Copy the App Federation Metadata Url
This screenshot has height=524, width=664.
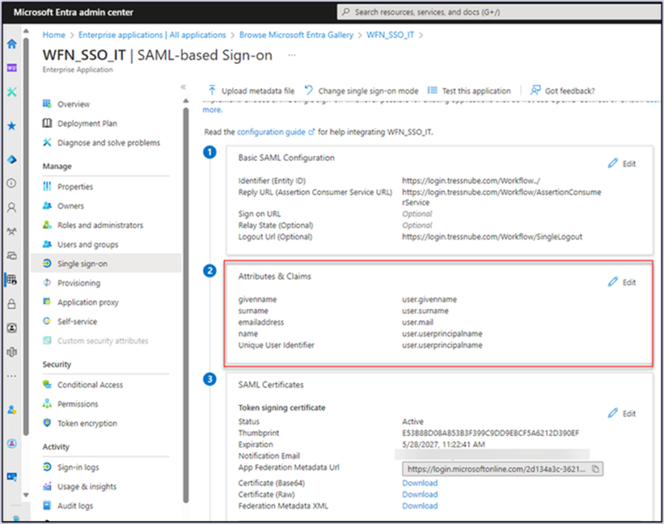point(595,469)
